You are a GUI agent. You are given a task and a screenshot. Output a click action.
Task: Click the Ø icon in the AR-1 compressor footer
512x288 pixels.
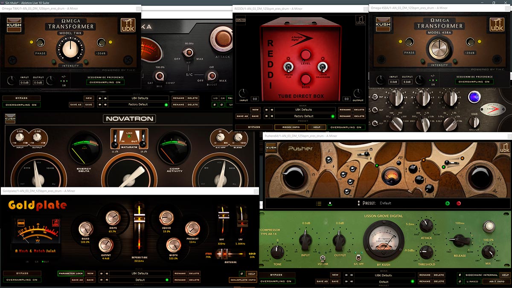coord(460,282)
